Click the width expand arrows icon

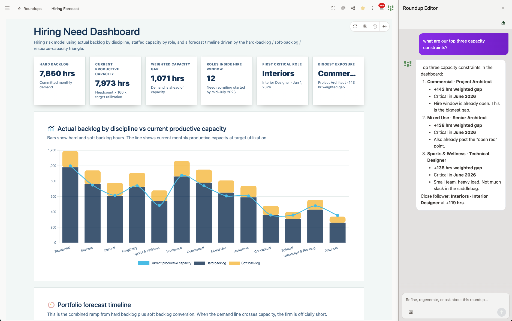[x=385, y=26]
